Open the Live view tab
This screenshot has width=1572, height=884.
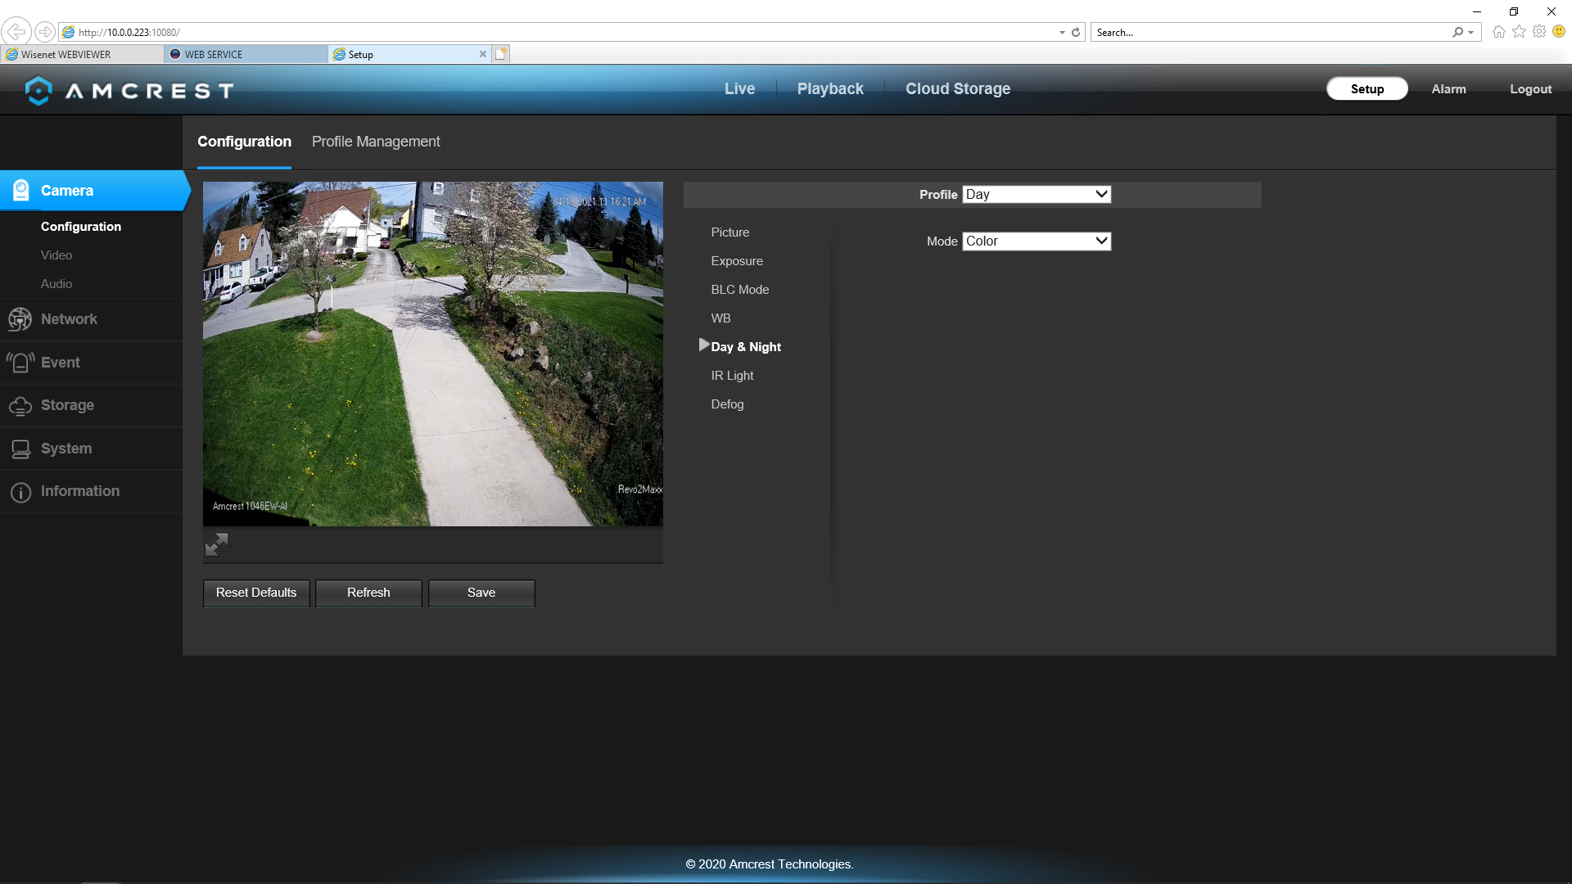(739, 88)
